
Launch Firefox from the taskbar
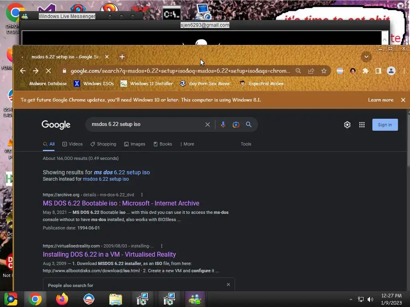[x=62, y=299]
